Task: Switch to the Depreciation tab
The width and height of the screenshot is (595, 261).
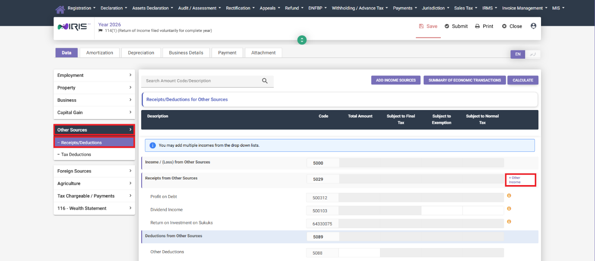Action: tap(141, 53)
